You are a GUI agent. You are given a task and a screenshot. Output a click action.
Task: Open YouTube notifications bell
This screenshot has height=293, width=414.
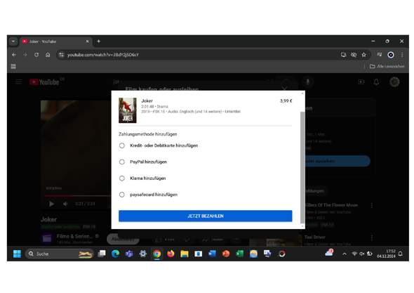(376, 82)
